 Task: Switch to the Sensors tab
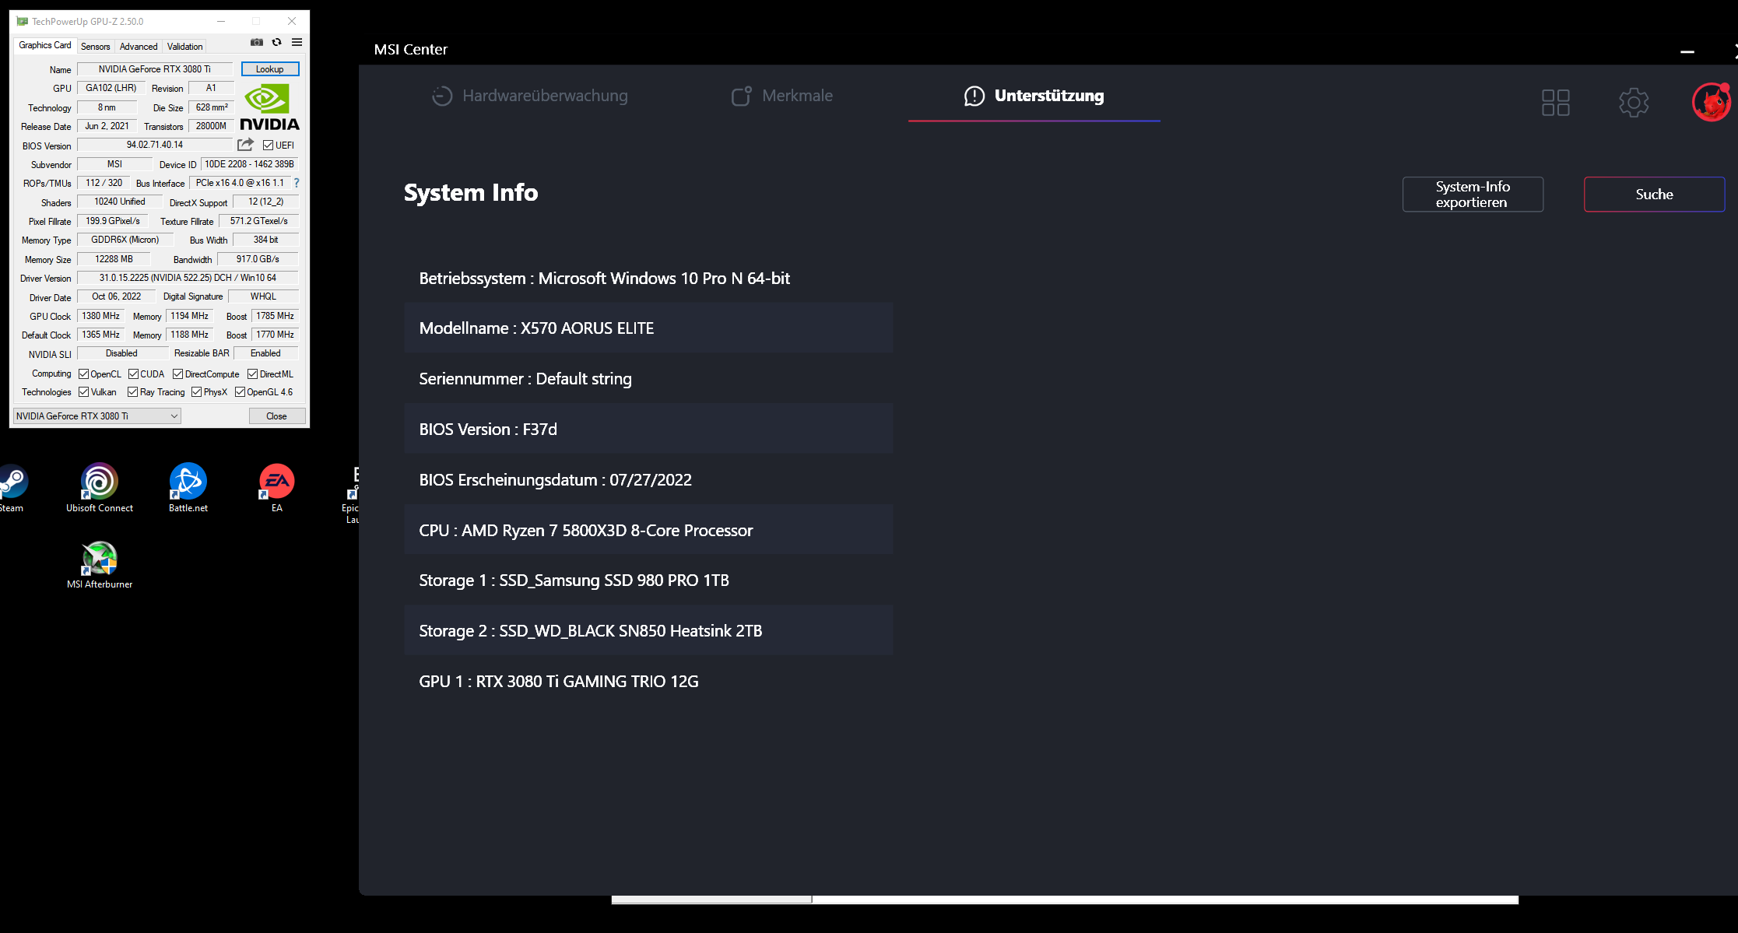click(x=95, y=47)
